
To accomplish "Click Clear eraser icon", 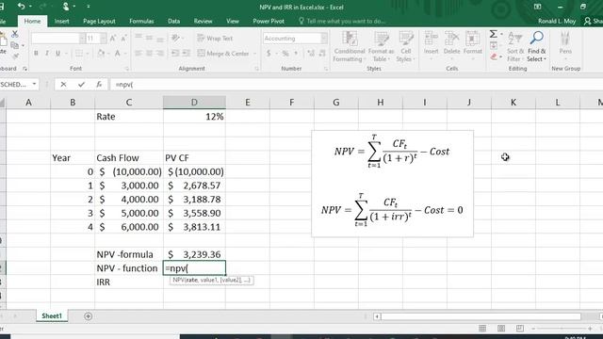I will tap(494, 56).
